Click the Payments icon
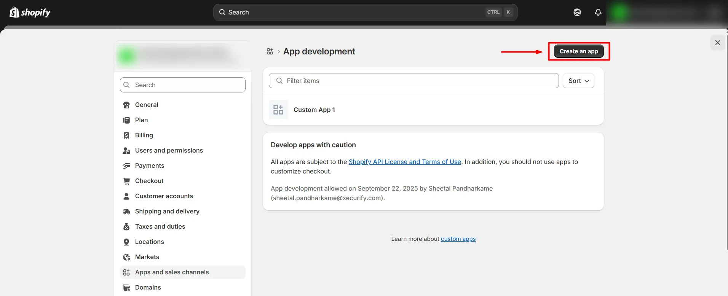The image size is (728, 296). click(x=126, y=166)
